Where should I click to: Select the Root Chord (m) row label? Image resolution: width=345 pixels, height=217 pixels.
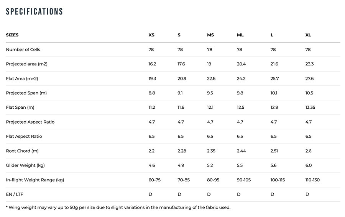[x=22, y=151]
